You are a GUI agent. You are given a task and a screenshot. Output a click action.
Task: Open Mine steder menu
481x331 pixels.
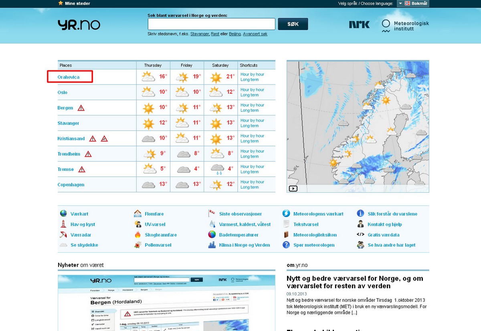(x=74, y=4)
